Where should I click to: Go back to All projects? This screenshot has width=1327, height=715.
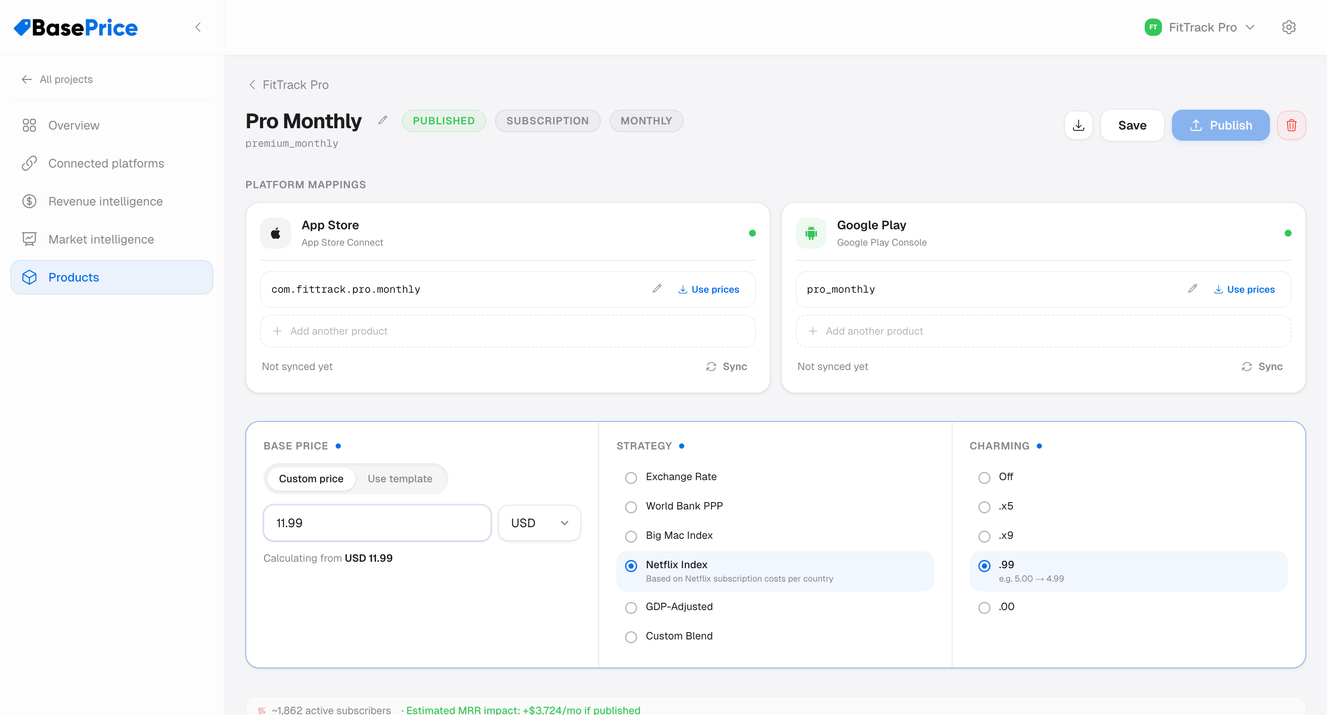tap(57, 79)
